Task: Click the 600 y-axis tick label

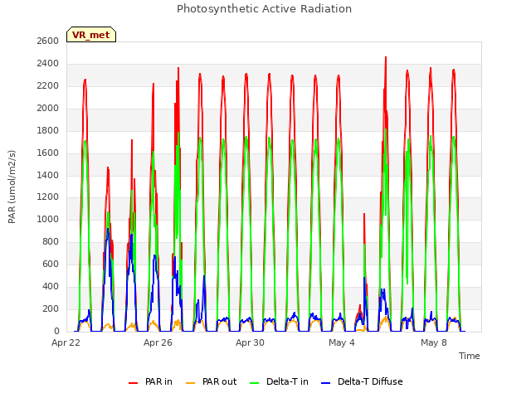Action: click(x=51, y=264)
